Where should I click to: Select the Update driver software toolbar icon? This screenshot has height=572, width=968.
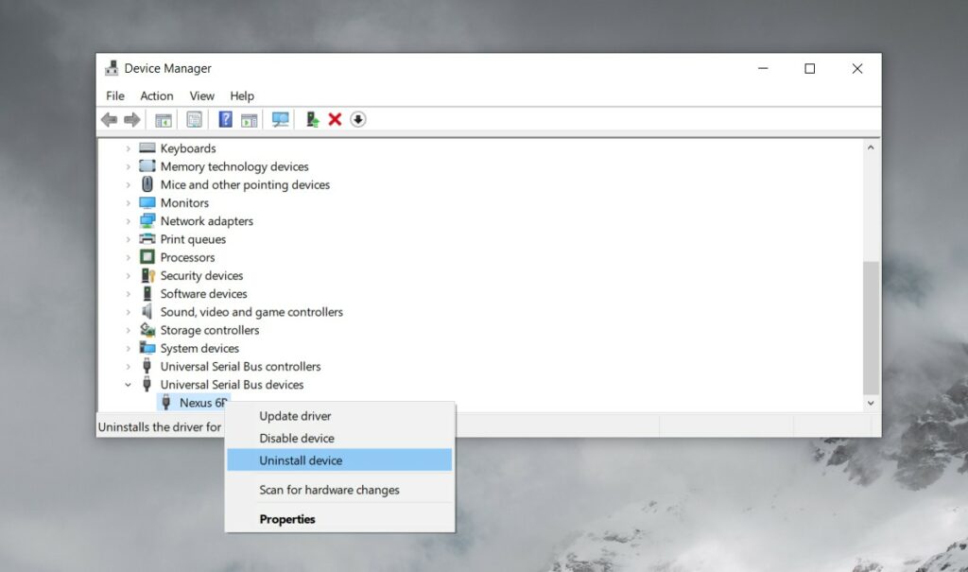[x=311, y=119]
